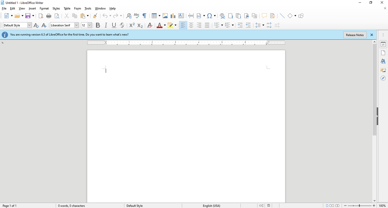The width and height of the screenshot is (388, 208).
Task: Open the Tools menu
Action: point(88,8)
